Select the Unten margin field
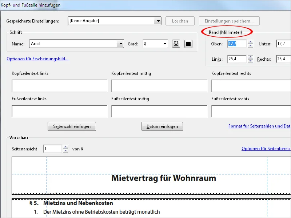The width and height of the screenshot is (291, 218). point(283,44)
